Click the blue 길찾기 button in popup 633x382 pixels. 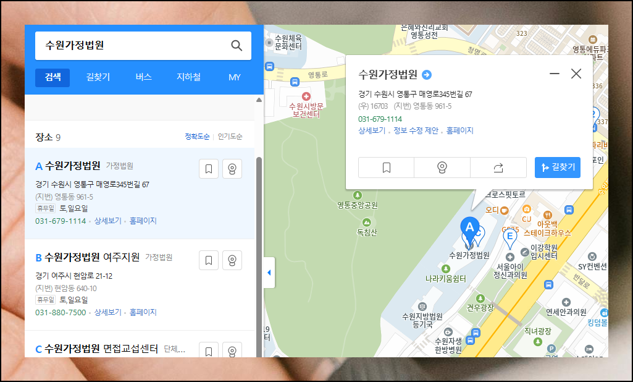(558, 168)
